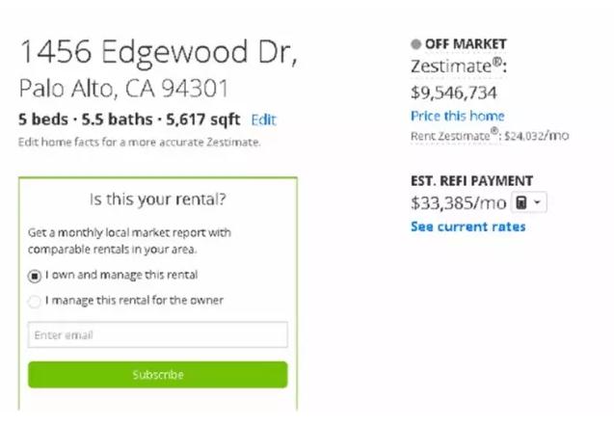
Task: Click the Edit link beside home facts
Action: [263, 120]
